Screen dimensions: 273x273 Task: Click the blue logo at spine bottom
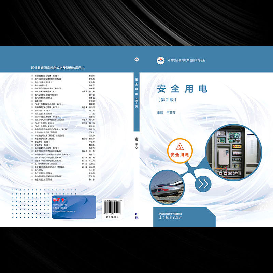click(x=137, y=215)
